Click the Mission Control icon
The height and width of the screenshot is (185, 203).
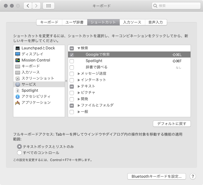point(18,60)
